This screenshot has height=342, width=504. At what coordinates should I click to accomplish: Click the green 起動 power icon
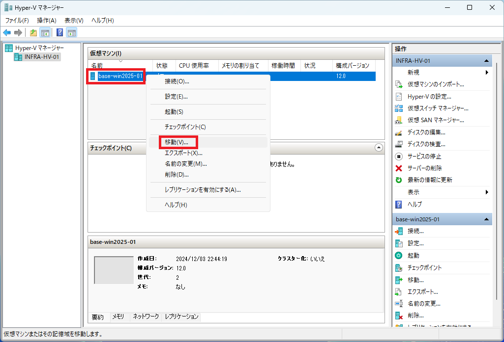[399, 255]
